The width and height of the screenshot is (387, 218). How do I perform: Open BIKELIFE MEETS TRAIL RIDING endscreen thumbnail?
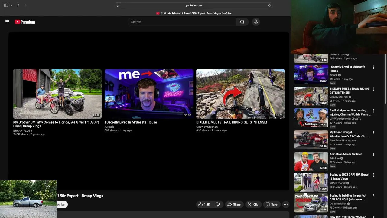point(240,94)
